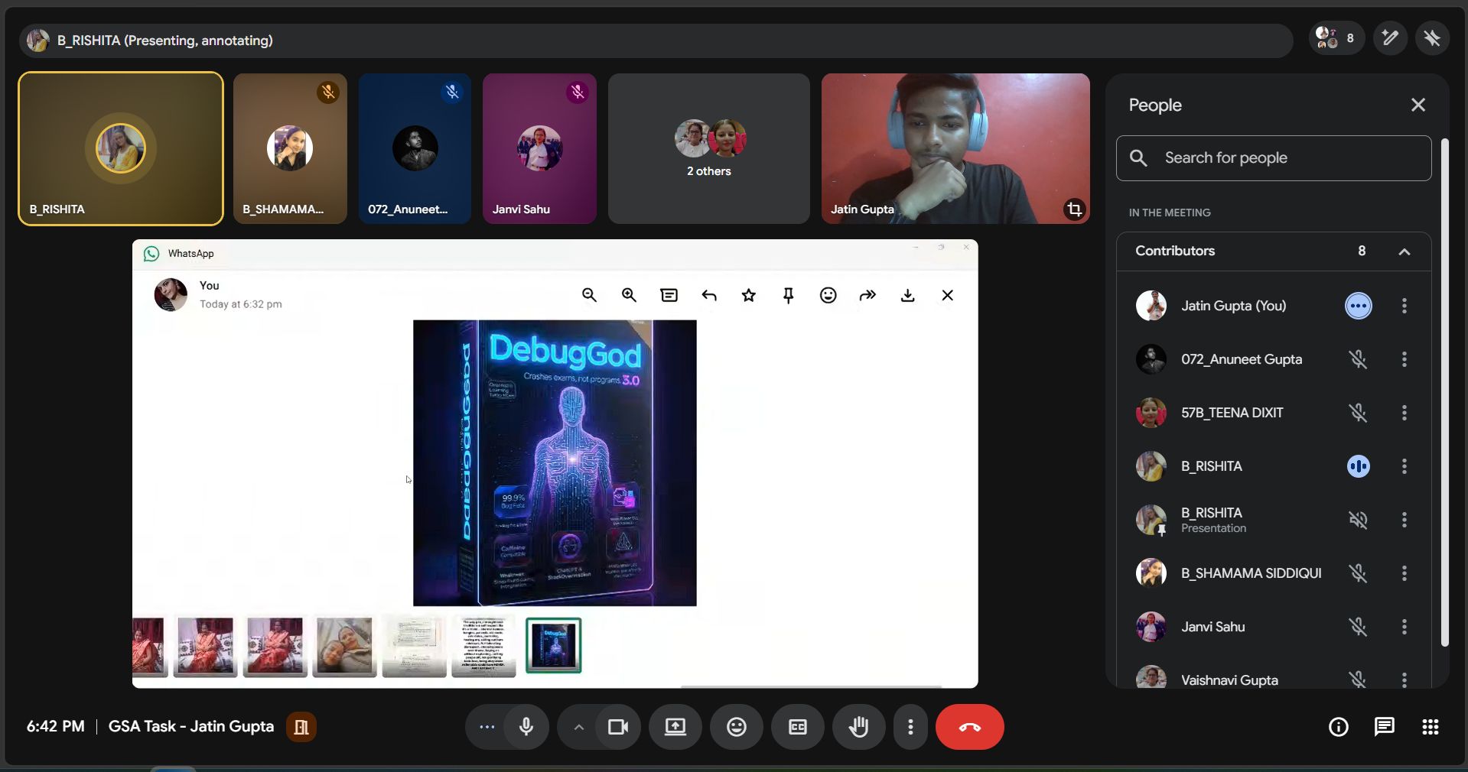Viewport: 1468px width, 772px height.
Task: Open more options for B_RISHITA Presentation row
Action: coord(1405,520)
